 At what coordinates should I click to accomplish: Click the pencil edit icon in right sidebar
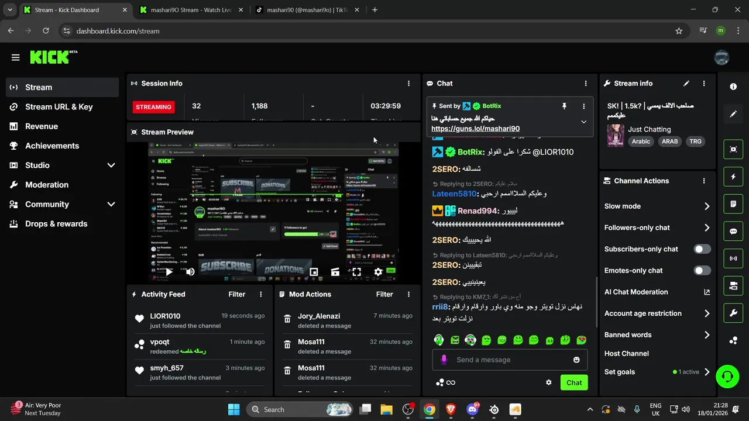coord(733,114)
